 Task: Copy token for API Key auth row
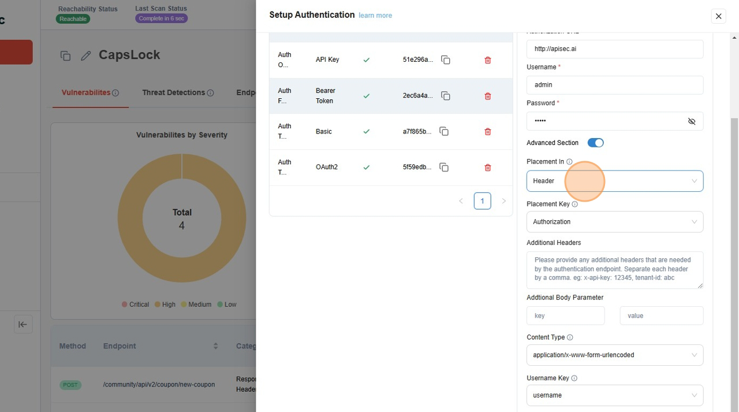(x=445, y=60)
